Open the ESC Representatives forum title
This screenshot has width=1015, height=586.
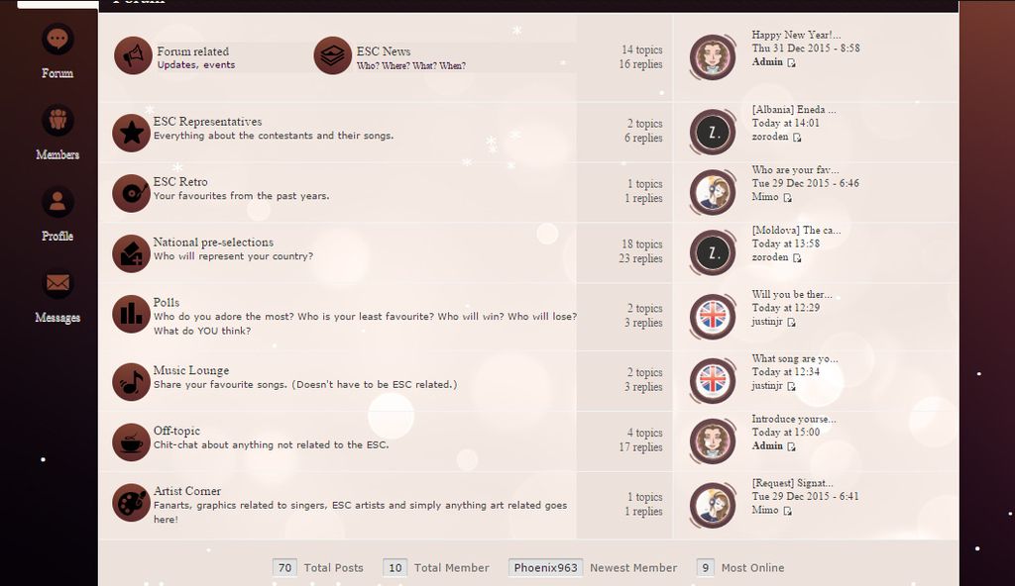point(208,122)
